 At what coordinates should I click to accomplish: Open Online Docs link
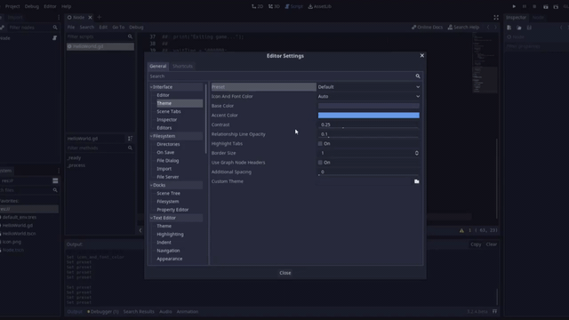click(427, 28)
